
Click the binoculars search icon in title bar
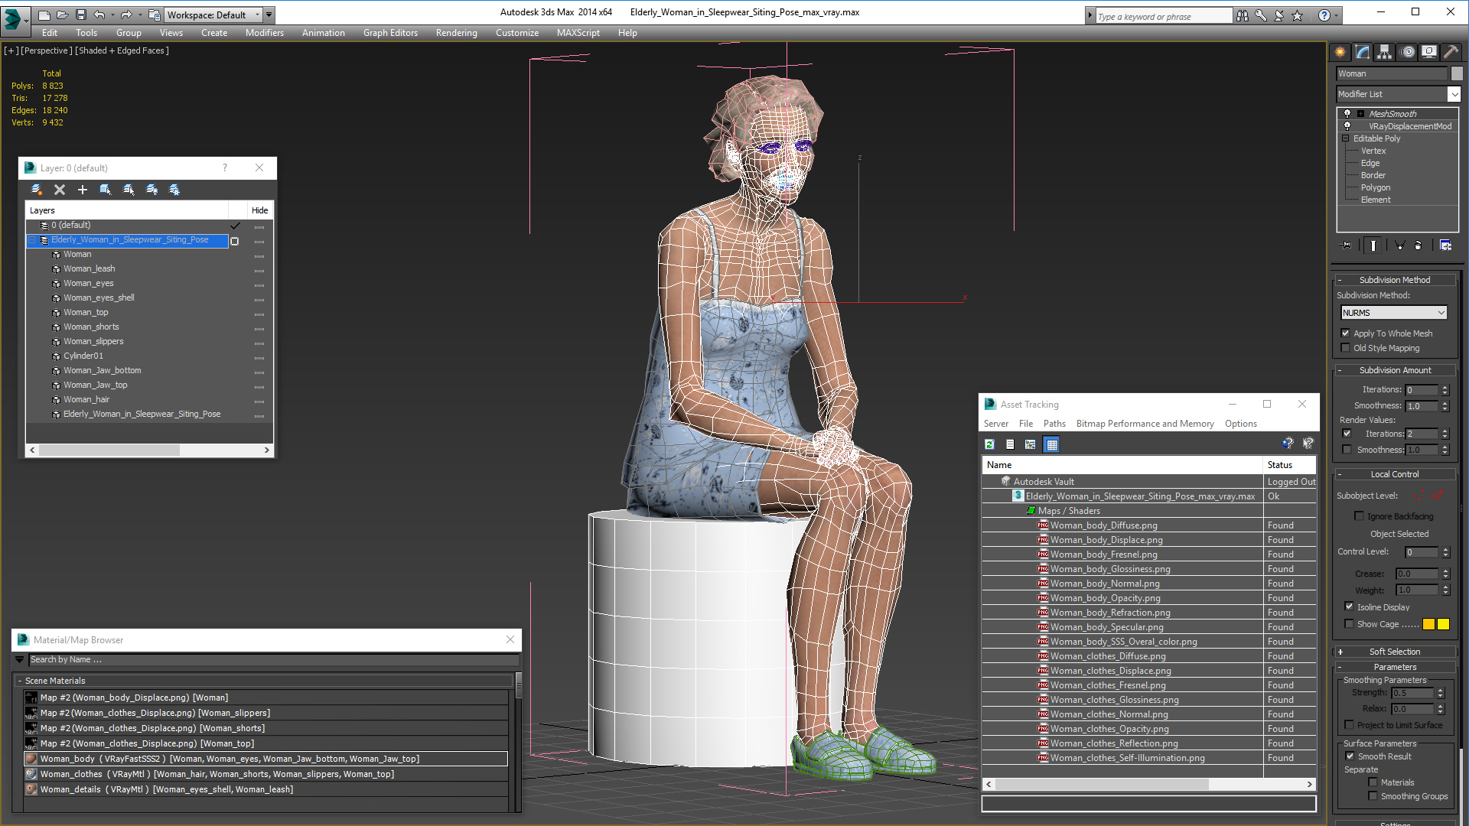pyautogui.click(x=1243, y=15)
